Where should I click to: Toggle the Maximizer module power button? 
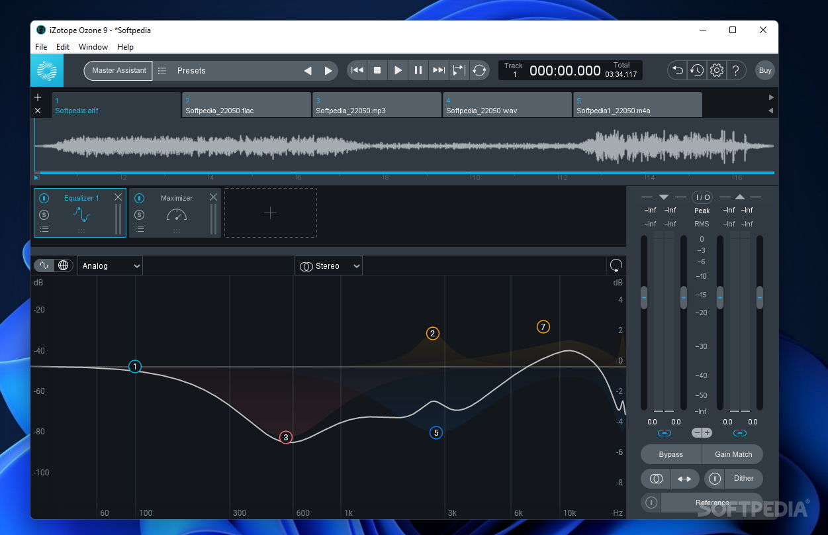pos(139,198)
